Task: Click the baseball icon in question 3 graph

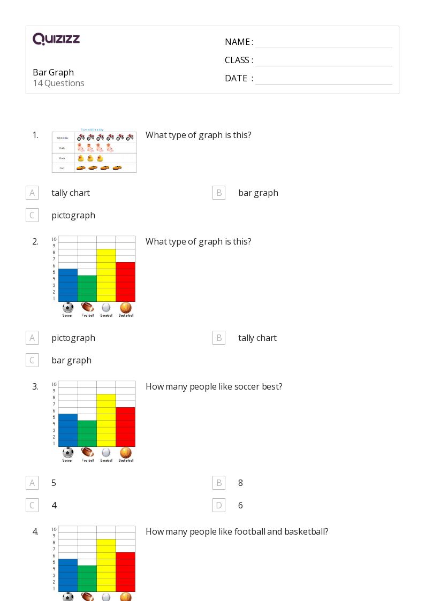Action: 106,453
